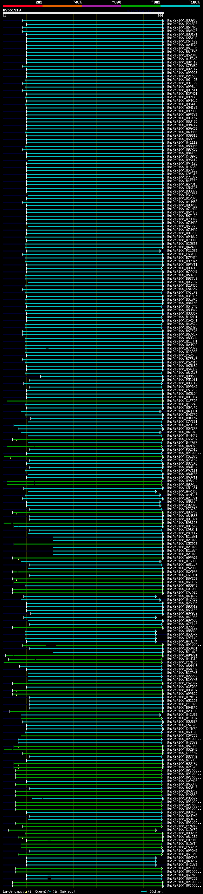
Task: Click the red 20% identity legend segment
Action: point(23,6)
